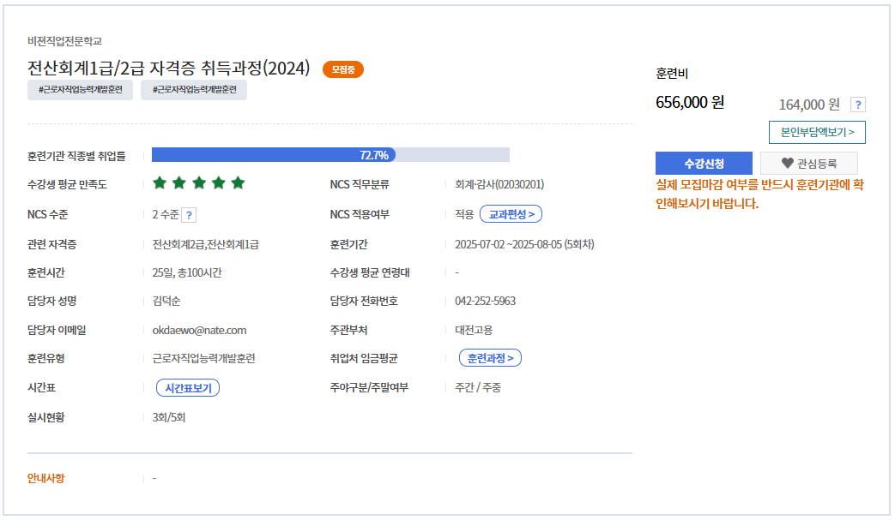Viewport: 895px width, 520px height.
Task: Click the 훈련과정 button
Action: point(490,358)
